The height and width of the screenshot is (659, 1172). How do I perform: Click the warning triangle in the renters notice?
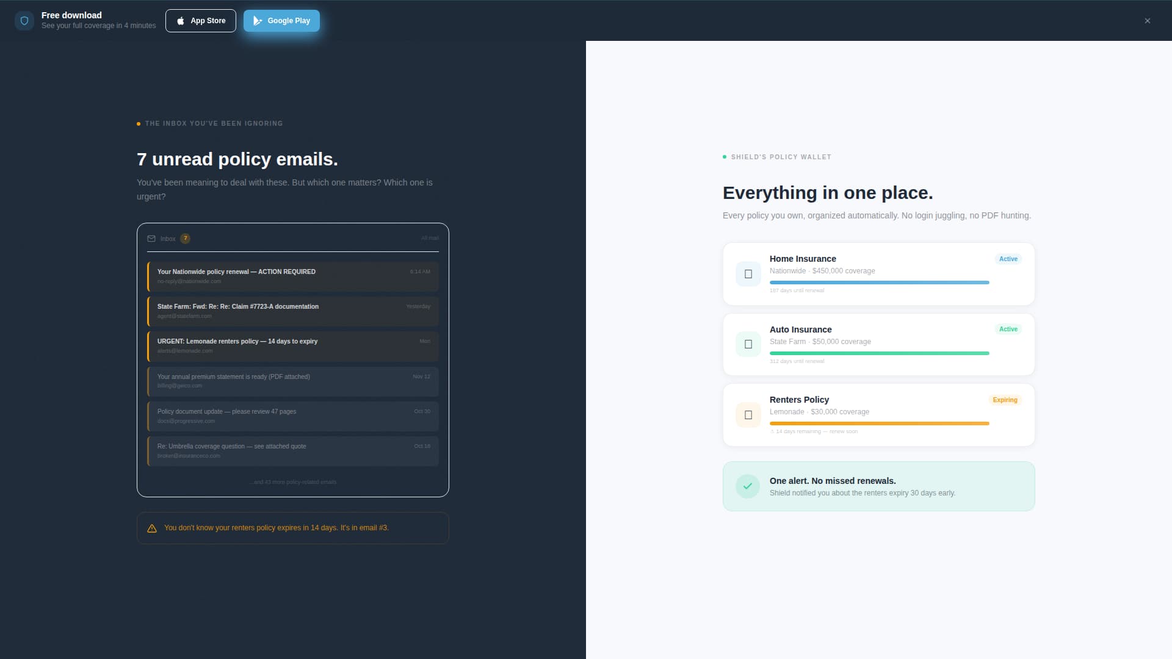(151, 528)
